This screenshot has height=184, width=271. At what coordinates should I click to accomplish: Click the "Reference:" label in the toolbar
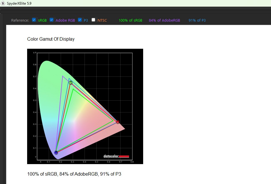20,20
